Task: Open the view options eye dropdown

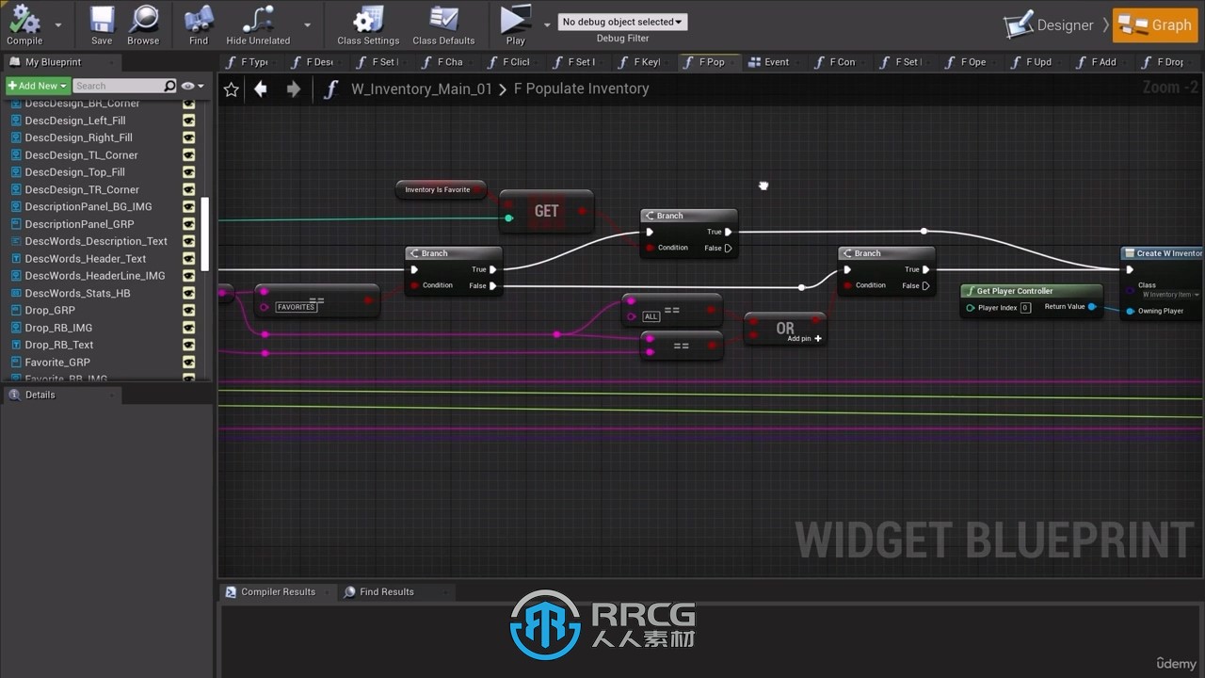Action: (192, 86)
